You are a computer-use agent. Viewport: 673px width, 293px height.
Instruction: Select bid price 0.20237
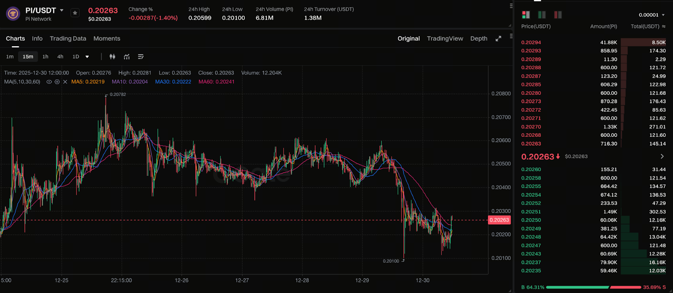531,262
